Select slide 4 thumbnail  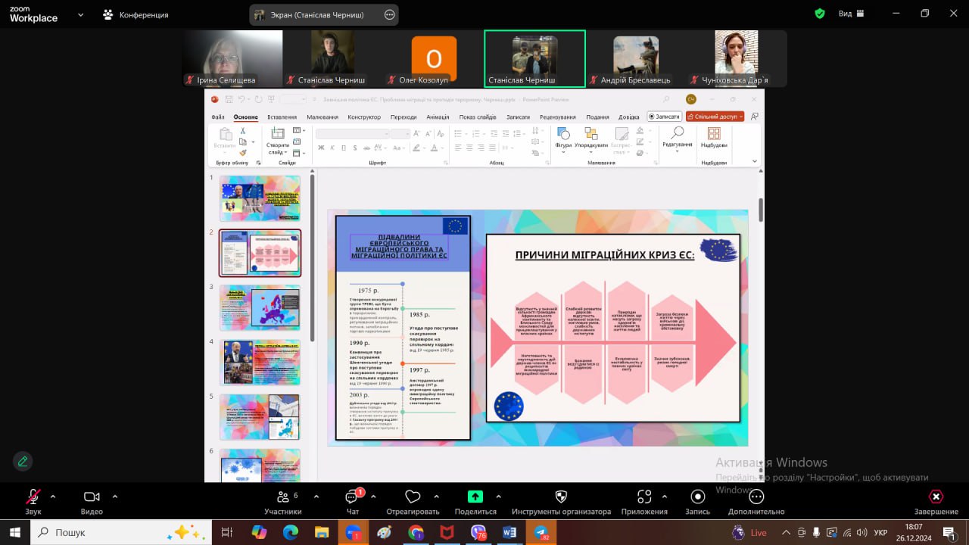(x=260, y=362)
